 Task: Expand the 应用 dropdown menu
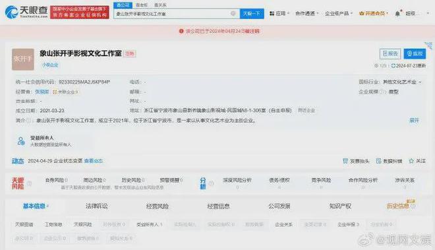pyautogui.click(x=279, y=13)
